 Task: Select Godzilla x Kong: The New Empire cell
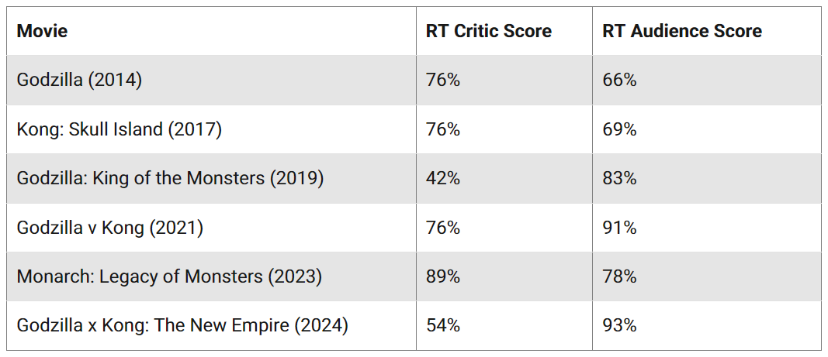pos(182,326)
